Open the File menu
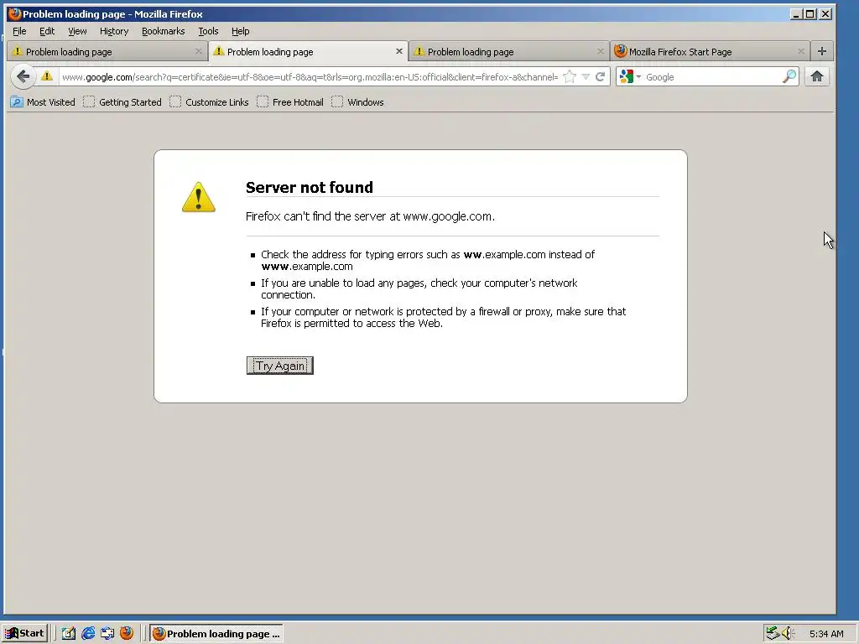The width and height of the screenshot is (859, 644). [19, 31]
